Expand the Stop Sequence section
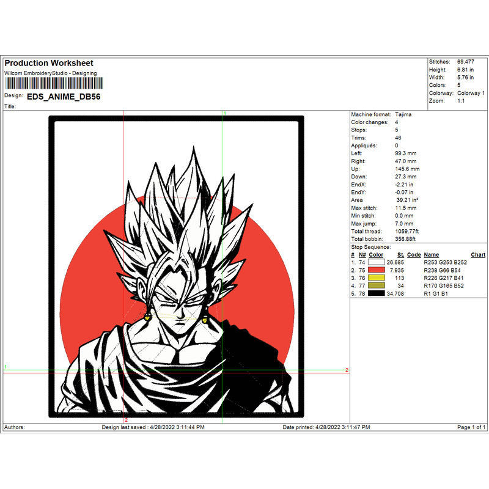Image resolution: width=489 pixels, height=489 pixels. (370, 246)
